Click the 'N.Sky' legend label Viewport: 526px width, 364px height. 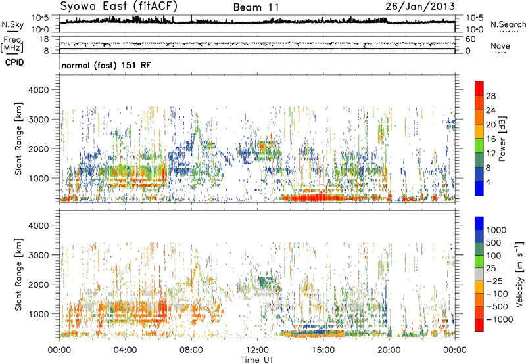(x=12, y=24)
